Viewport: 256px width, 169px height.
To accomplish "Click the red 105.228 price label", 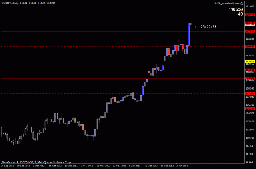I will coord(250,109).
